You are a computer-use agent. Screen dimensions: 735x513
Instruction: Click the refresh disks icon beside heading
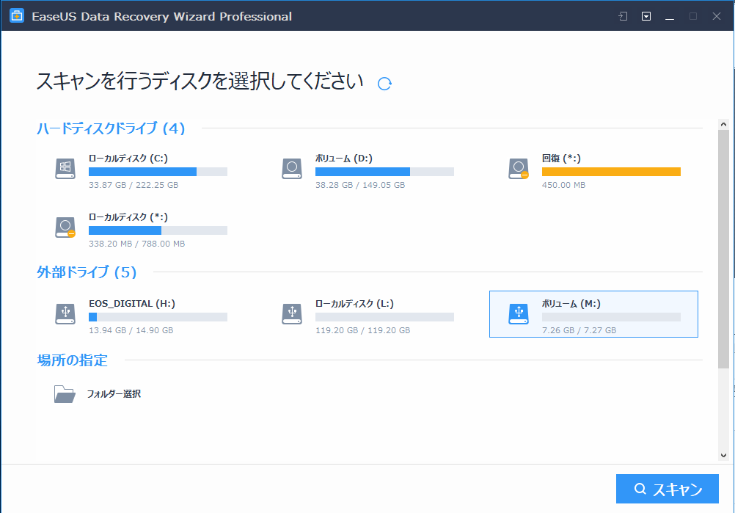click(x=384, y=84)
